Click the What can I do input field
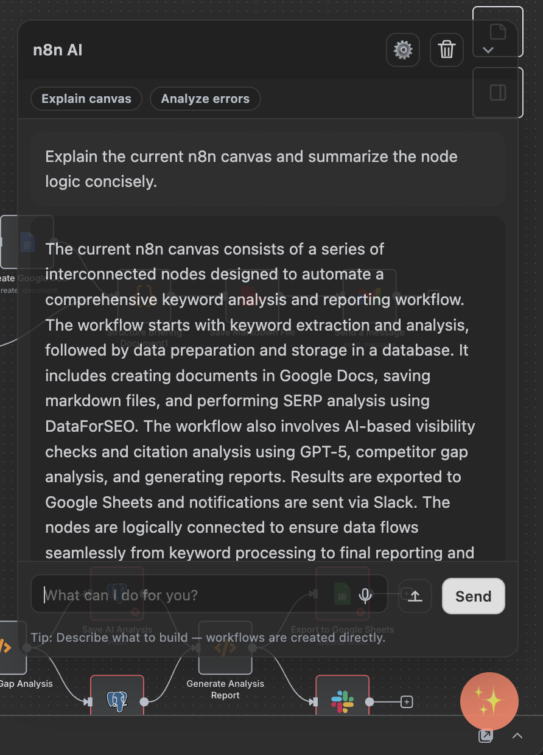This screenshot has height=755, width=543. point(183,595)
